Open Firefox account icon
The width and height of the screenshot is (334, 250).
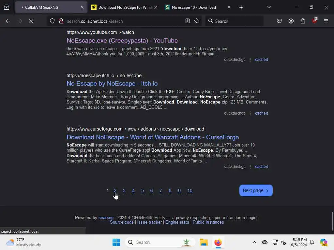291,21
